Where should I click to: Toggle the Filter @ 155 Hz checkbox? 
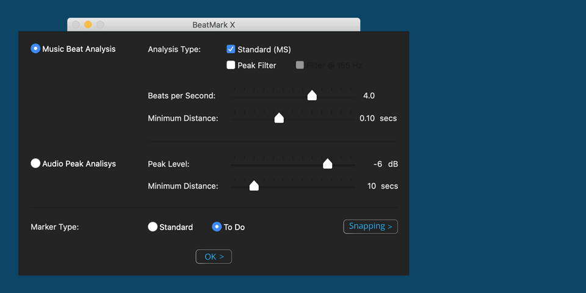click(x=300, y=65)
